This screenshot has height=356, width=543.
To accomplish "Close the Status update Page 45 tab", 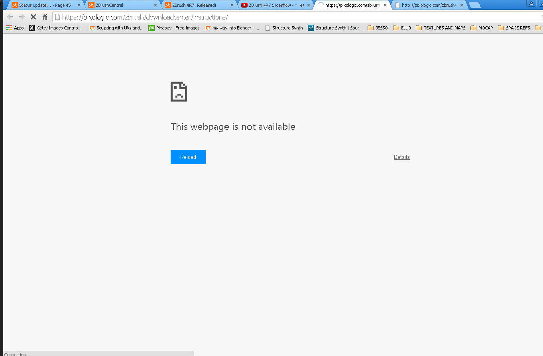I will click(x=79, y=5).
